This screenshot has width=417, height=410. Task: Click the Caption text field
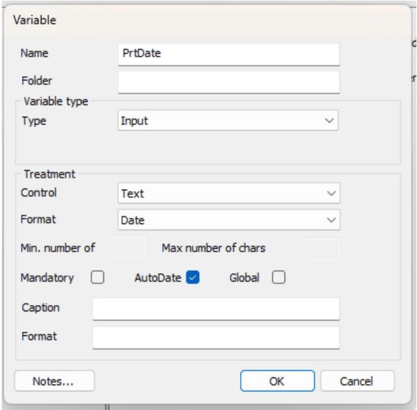[216, 309]
